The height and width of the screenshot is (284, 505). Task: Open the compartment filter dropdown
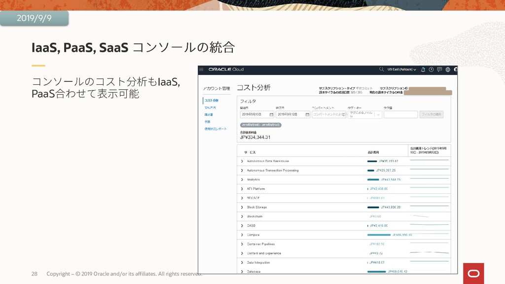coord(329,114)
